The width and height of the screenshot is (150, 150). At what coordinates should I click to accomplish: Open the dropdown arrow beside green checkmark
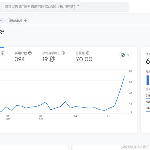point(128,55)
